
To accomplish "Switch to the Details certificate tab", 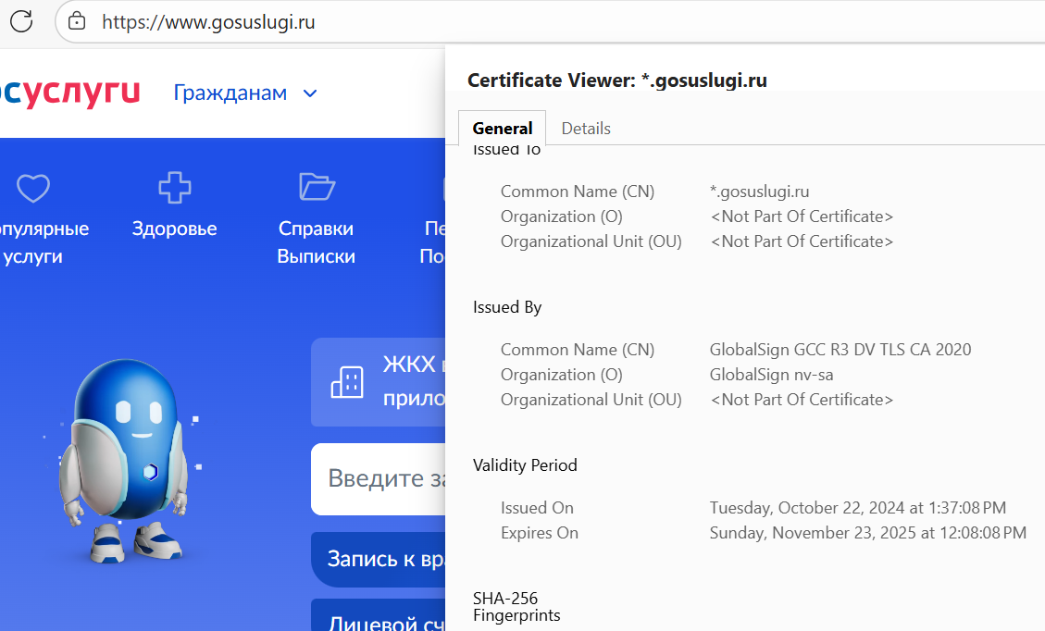I will point(586,129).
